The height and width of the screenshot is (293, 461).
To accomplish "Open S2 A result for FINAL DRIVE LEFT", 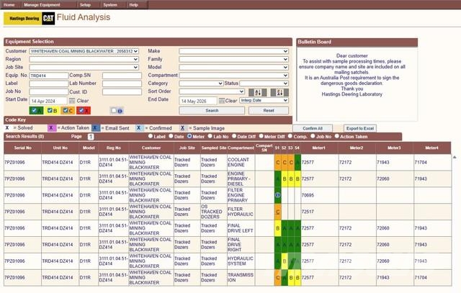I will click(x=285, y=228).
